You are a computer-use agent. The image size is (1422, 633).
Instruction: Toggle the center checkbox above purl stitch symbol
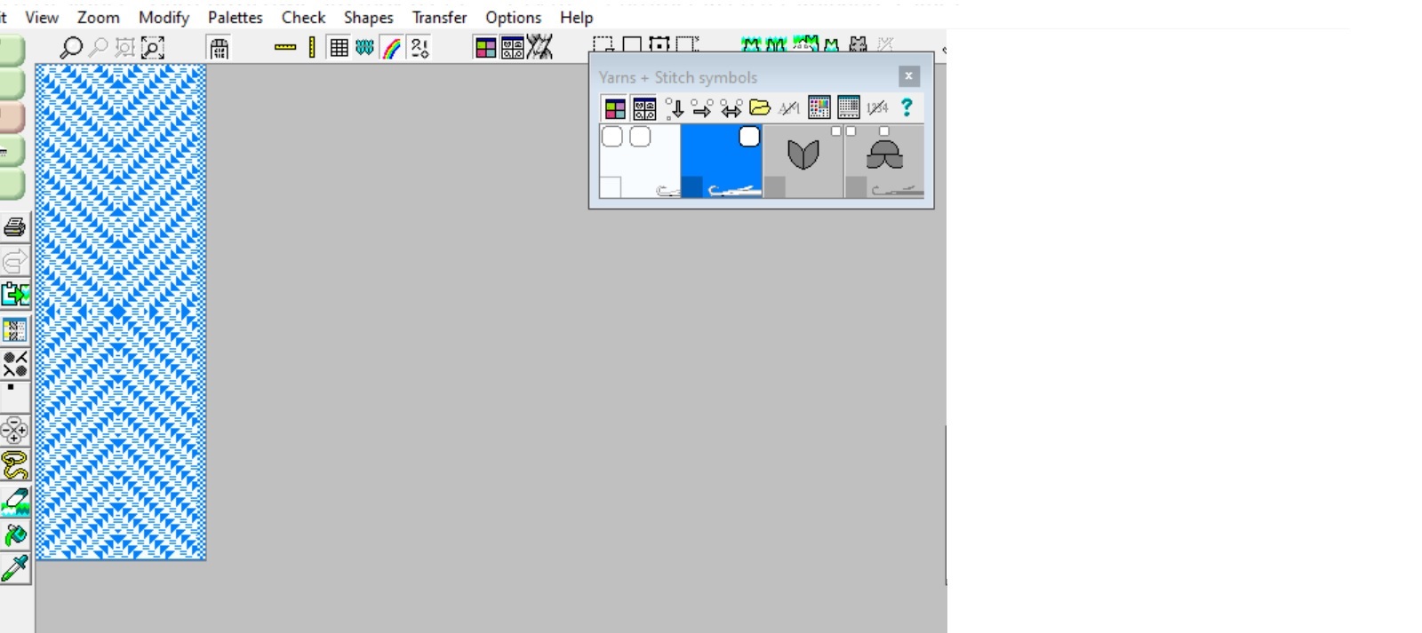[x=883, y=131]
